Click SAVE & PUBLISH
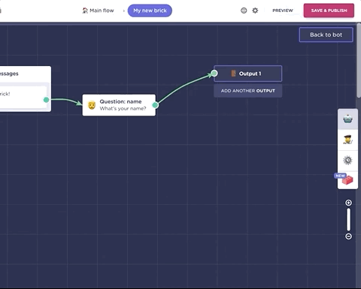The image size is (361, 289). tap(329, 11)
